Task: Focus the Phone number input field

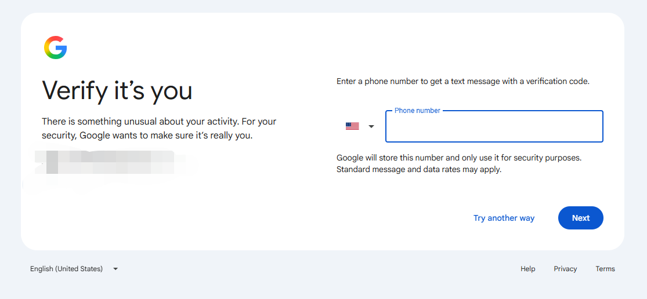Action: coord(494,126)
